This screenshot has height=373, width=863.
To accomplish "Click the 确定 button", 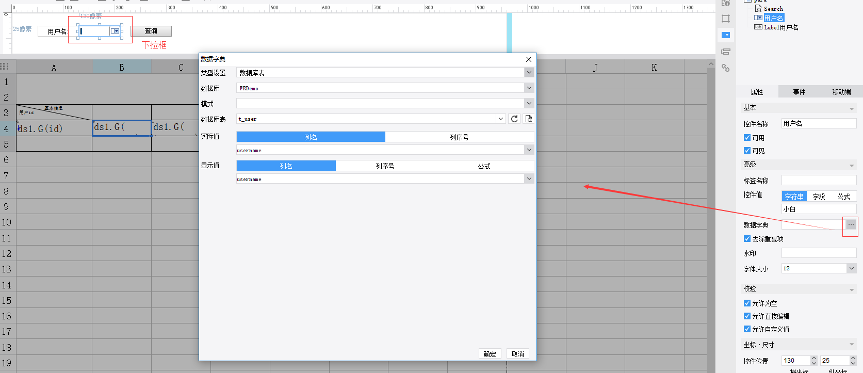I will click(x=490, y=354).
